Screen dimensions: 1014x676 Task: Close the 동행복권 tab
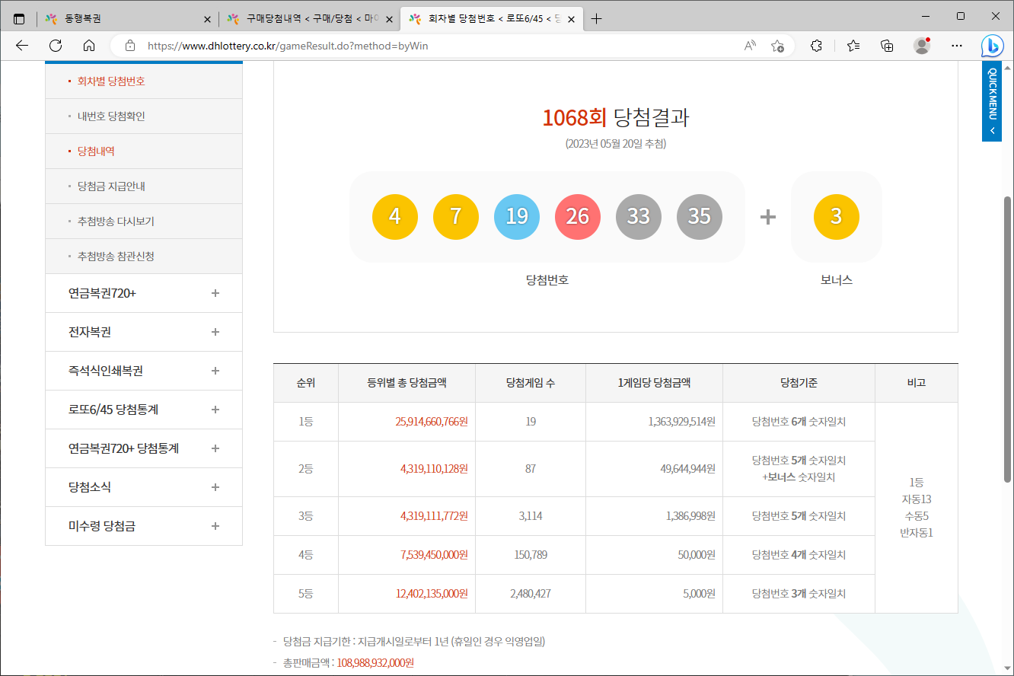coord(207,19)
